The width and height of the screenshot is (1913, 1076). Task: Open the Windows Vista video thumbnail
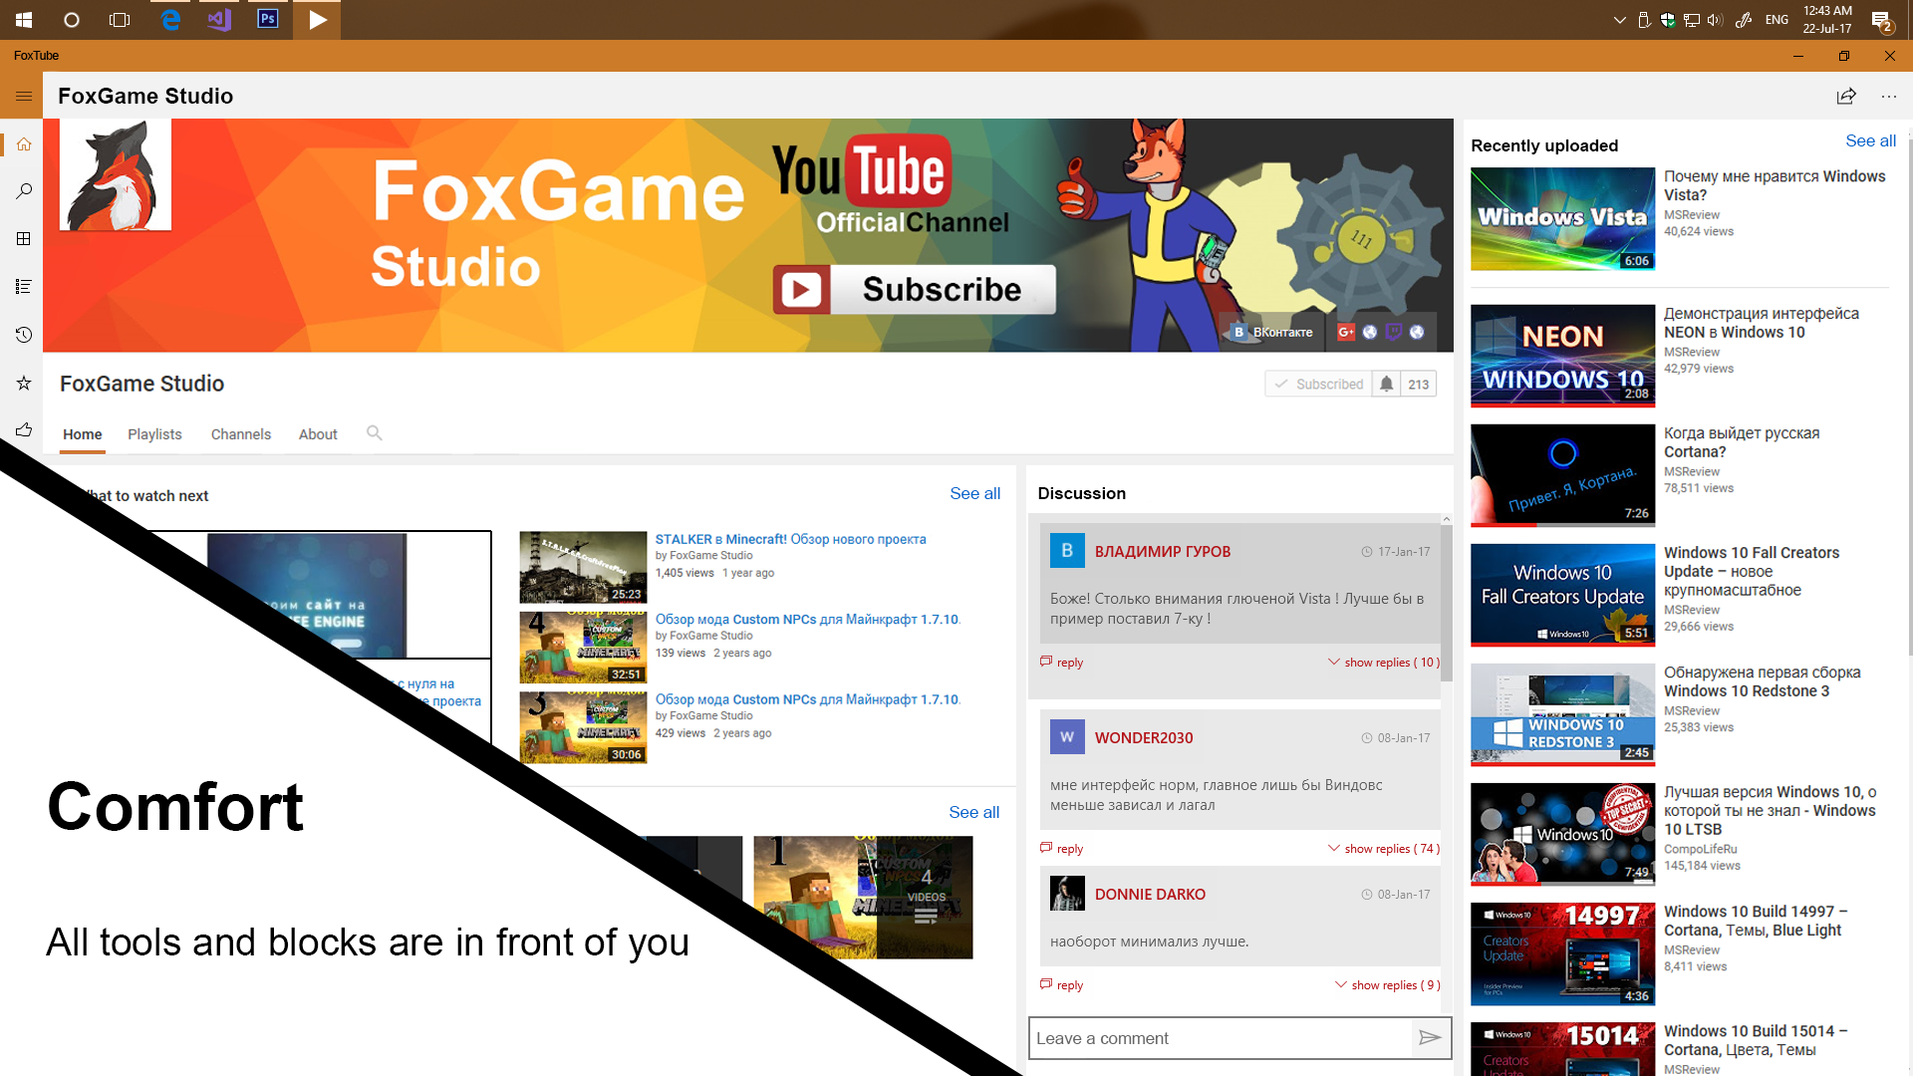(1562, 219)
